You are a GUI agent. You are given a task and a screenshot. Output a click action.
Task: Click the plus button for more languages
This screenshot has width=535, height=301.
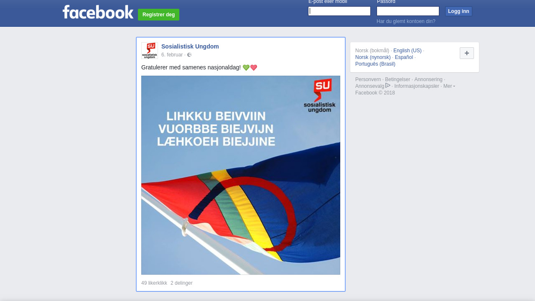click(x=467, y=53)
